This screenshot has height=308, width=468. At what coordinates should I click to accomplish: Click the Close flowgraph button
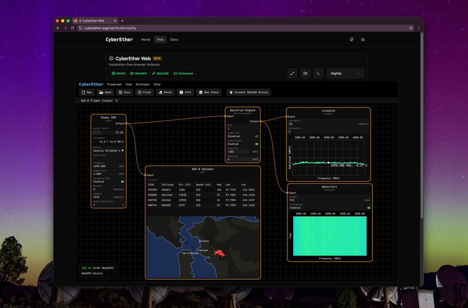click(x=144, y=92)
